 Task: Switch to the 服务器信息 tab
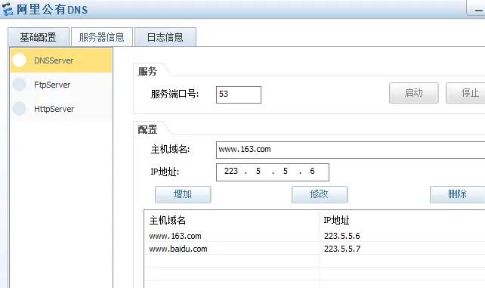pyautogui.click(x=102, y=37)
